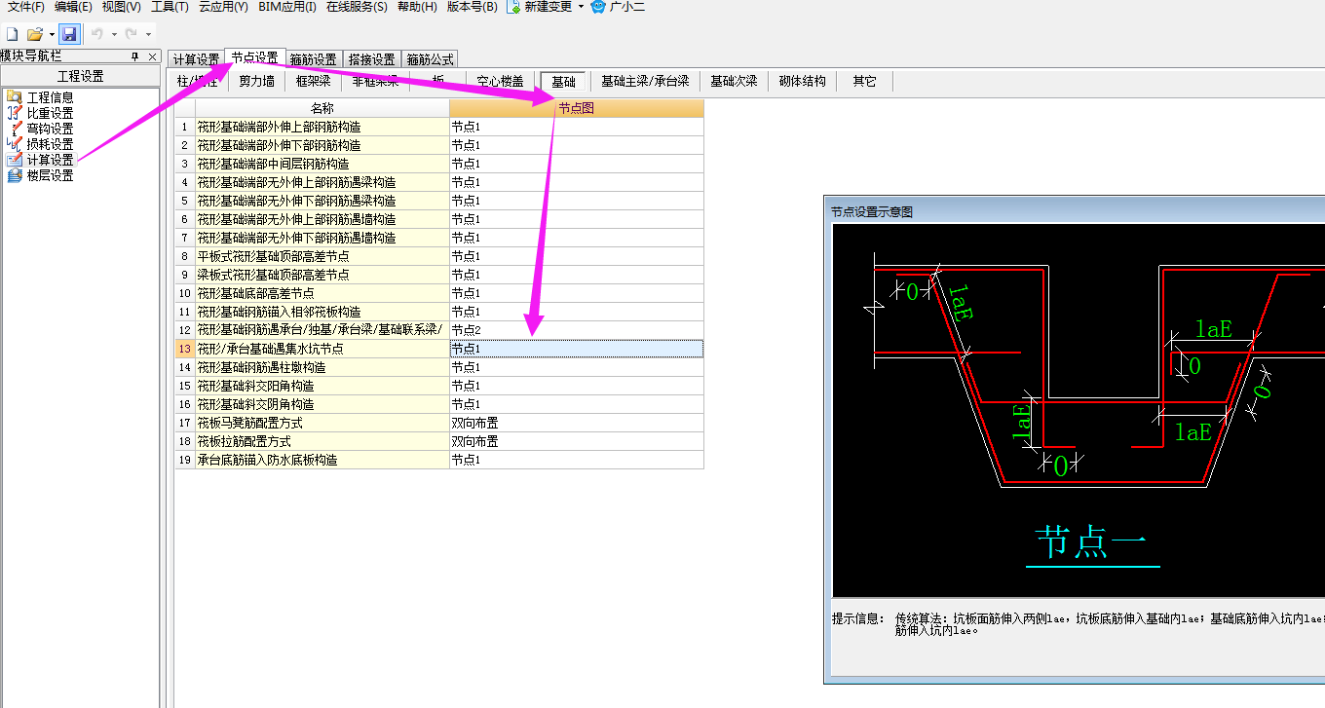Click 节点2 cell in row 12

click(x=576, y=330)
